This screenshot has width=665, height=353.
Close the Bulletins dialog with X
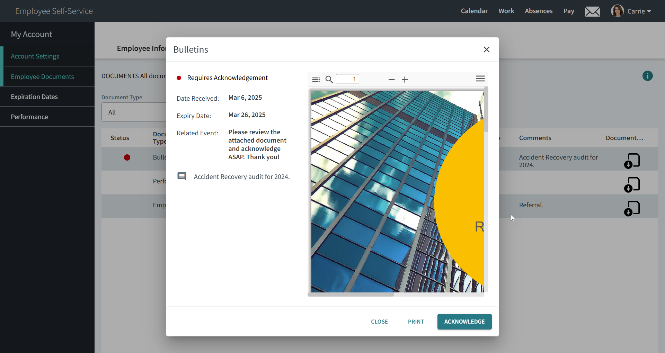pyautogui.click(x=486, y=49)
